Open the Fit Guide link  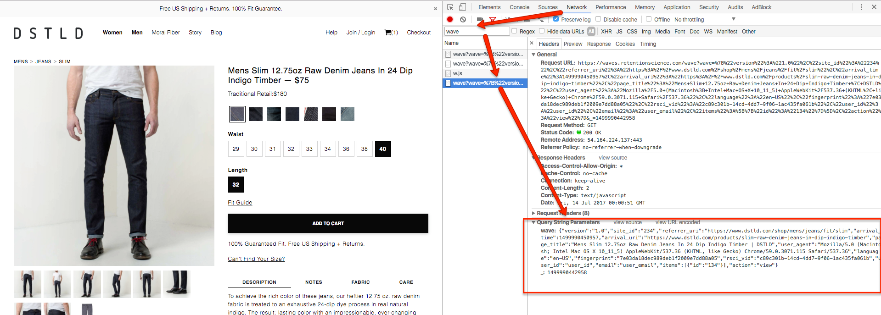[240, 203]
